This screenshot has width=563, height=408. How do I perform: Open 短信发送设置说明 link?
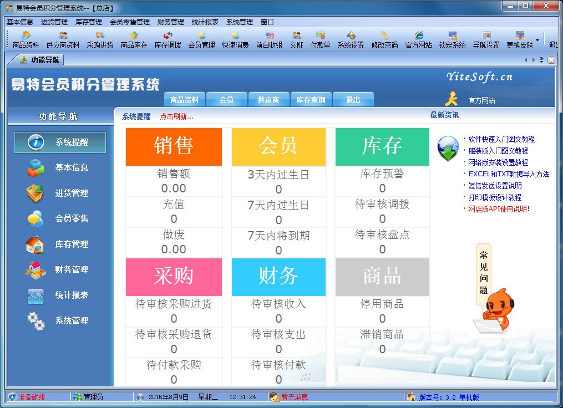pos(495,186)
